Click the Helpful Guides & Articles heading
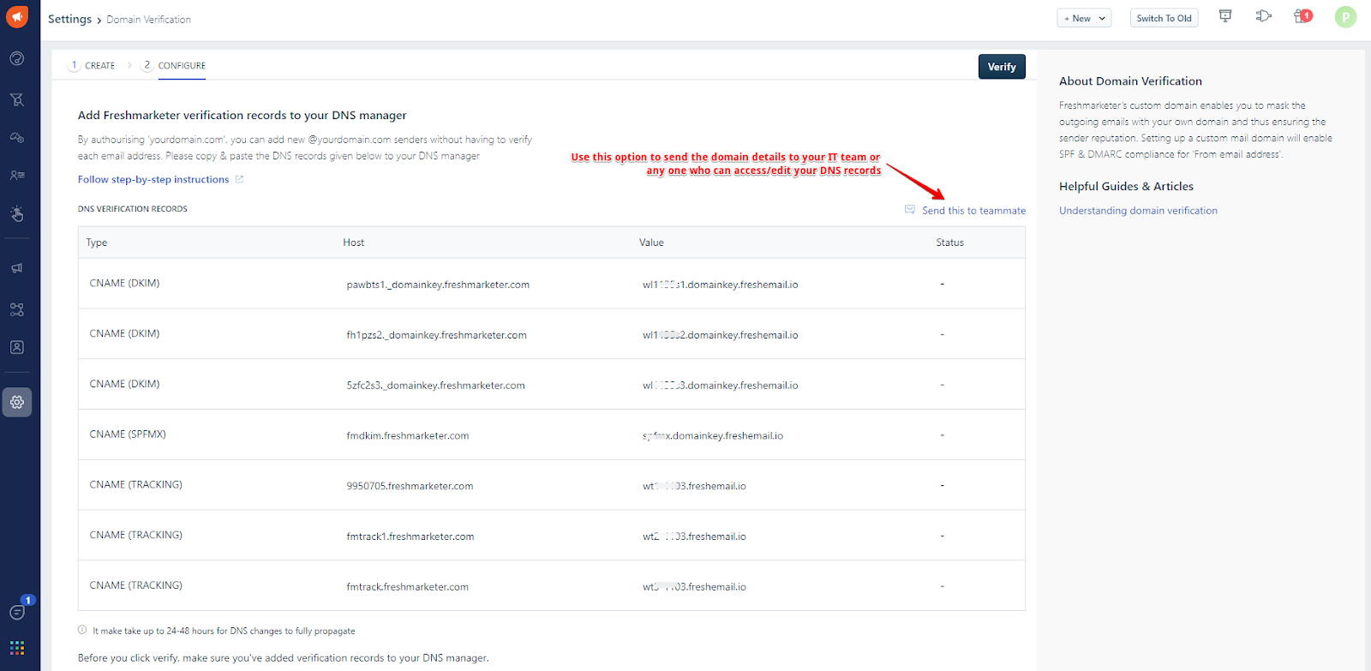Image resolution: width=1371 pixels, height=671 pixels. pos(1126,187)
